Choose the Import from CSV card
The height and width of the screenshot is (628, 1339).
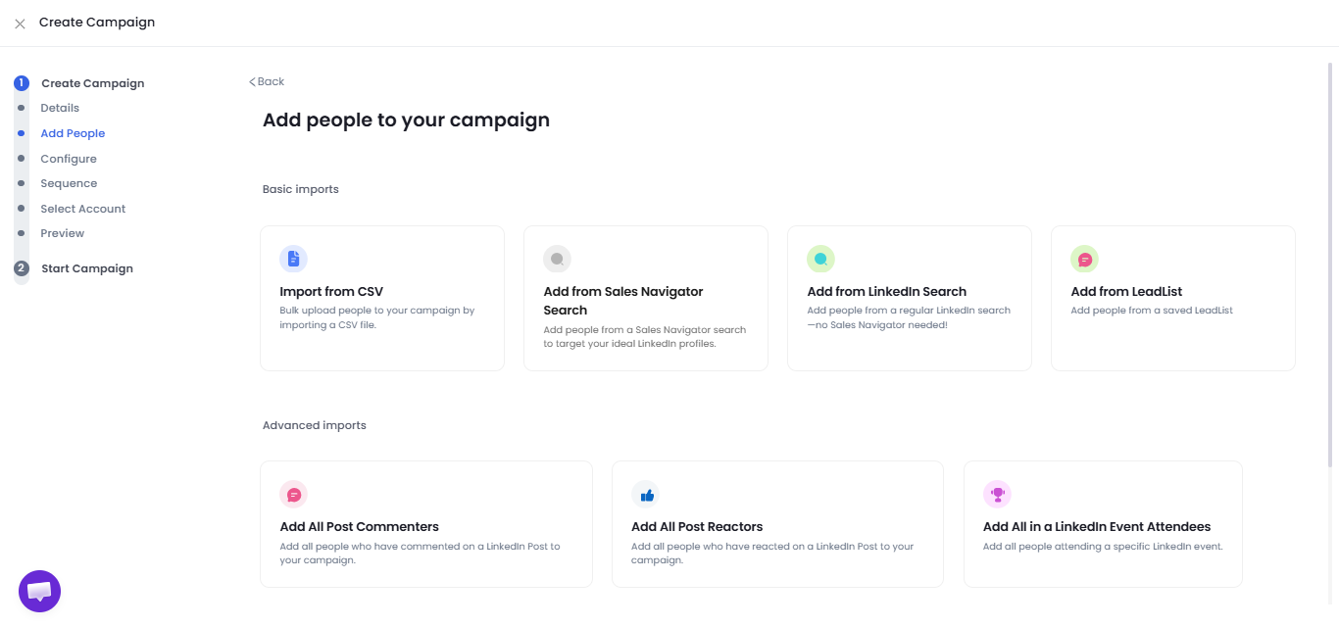[x=381, y=298]
